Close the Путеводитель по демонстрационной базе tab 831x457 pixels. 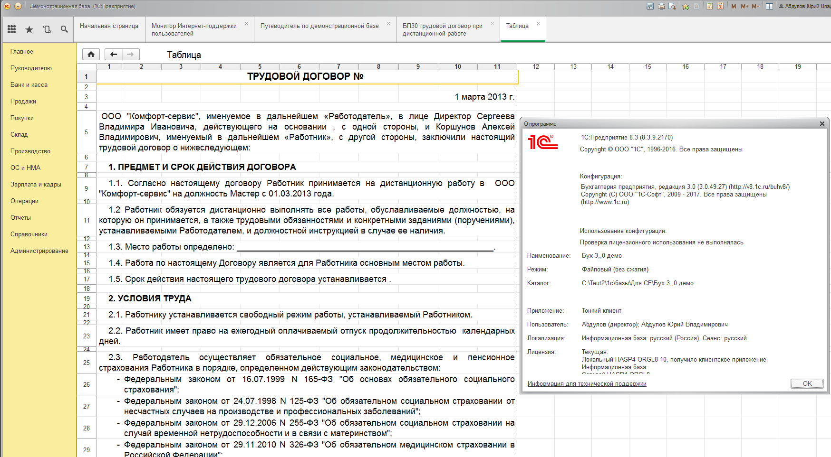(388, 23)
